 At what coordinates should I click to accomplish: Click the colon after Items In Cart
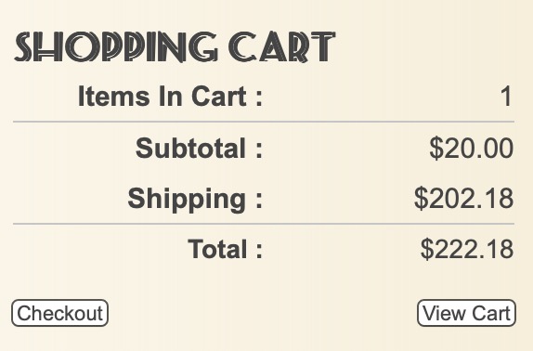click(x=259, y=98)
